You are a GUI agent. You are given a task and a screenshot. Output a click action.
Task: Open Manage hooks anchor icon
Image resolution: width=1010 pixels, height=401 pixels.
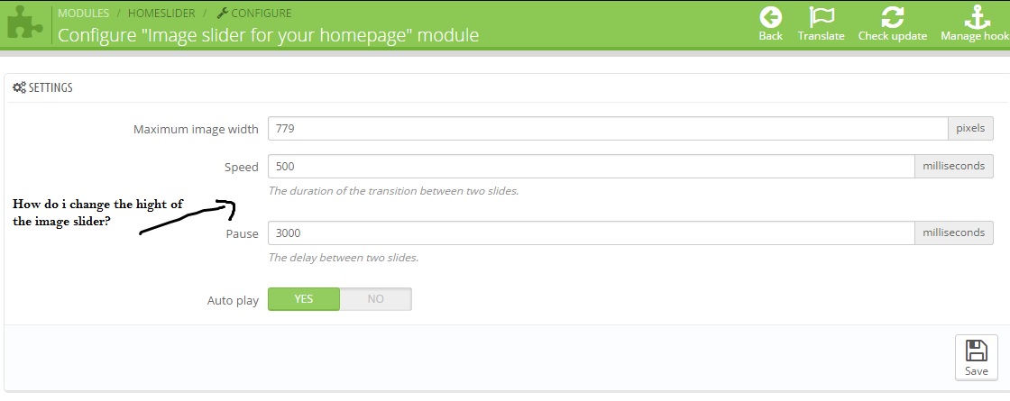click(975, 18)
